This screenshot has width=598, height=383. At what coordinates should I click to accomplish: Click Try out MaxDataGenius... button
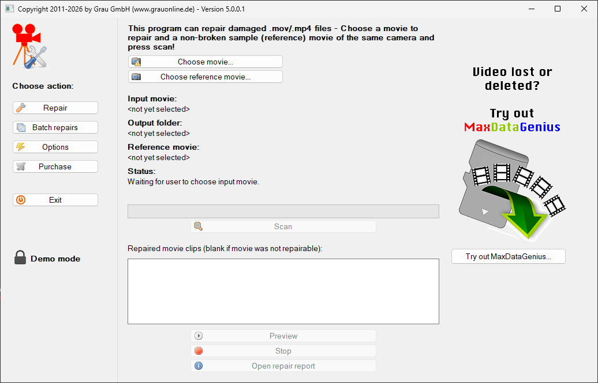pos(509,256)
